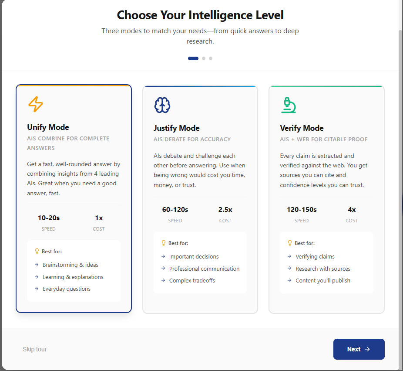Click the Everyday questions list entry
Viewport: 403px width, 371px height.
click(x=66, y=289)
